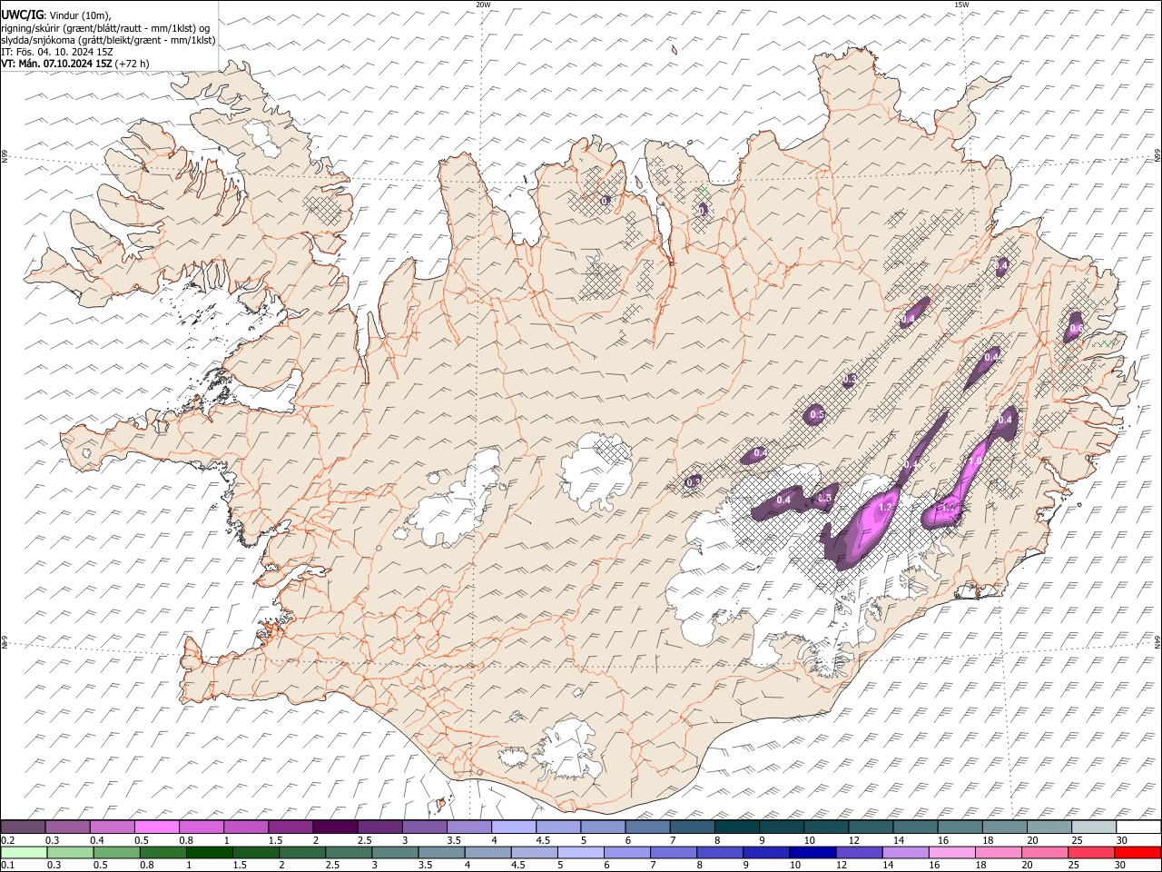Pick the dark teal top-row swatch between 8 and 9

coord(737,827)
